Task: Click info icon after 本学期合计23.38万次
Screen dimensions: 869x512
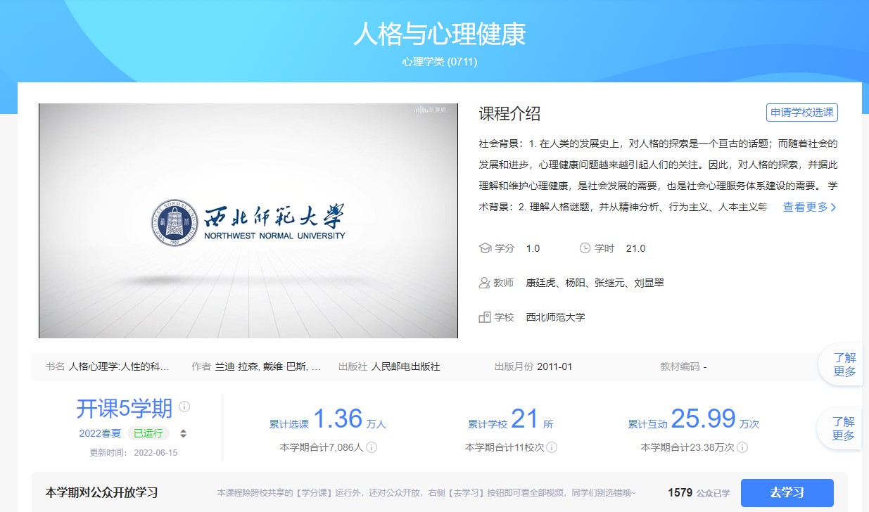Action: point(742,447)
